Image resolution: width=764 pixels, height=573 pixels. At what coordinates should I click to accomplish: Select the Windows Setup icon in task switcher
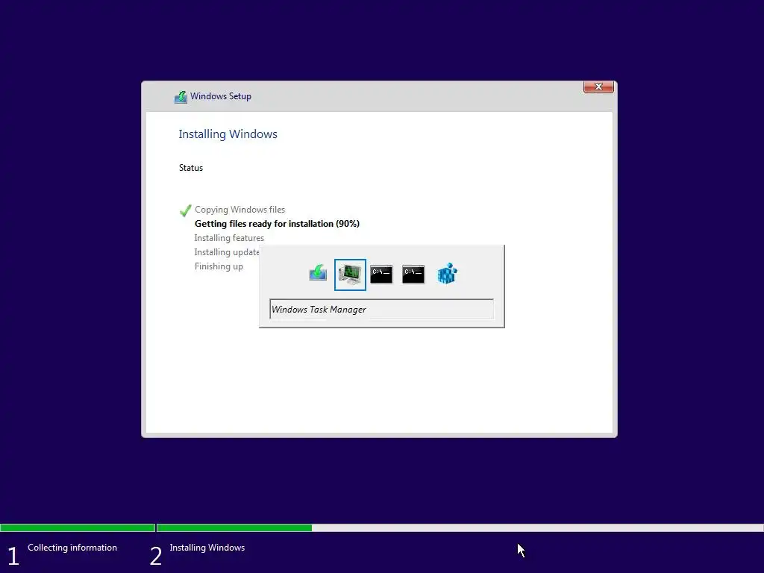318,273
